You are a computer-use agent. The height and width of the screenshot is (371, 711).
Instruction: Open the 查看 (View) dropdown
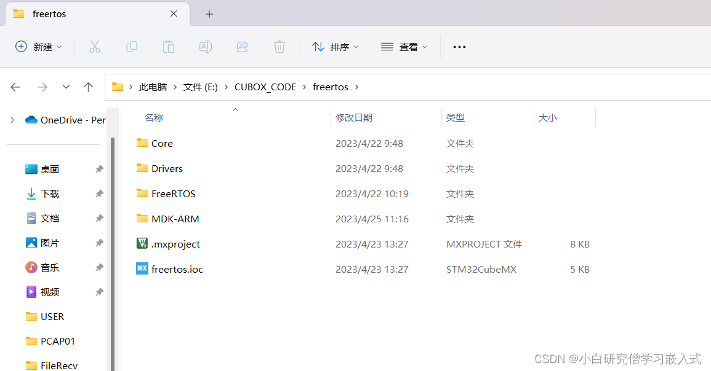pyautogui.click(x=404, y=47)
